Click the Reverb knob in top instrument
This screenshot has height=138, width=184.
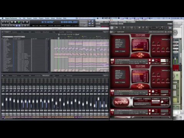[158, 43]
